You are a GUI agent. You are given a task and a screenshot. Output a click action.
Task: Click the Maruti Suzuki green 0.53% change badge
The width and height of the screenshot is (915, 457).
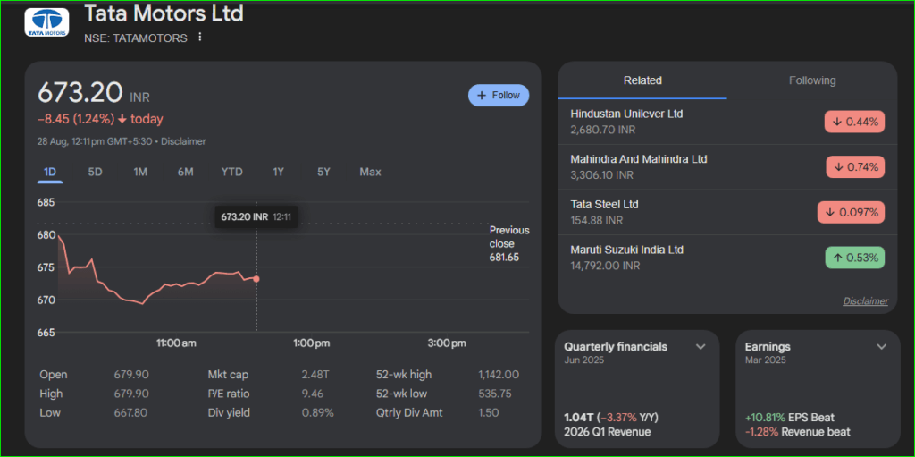pos(854,258)
